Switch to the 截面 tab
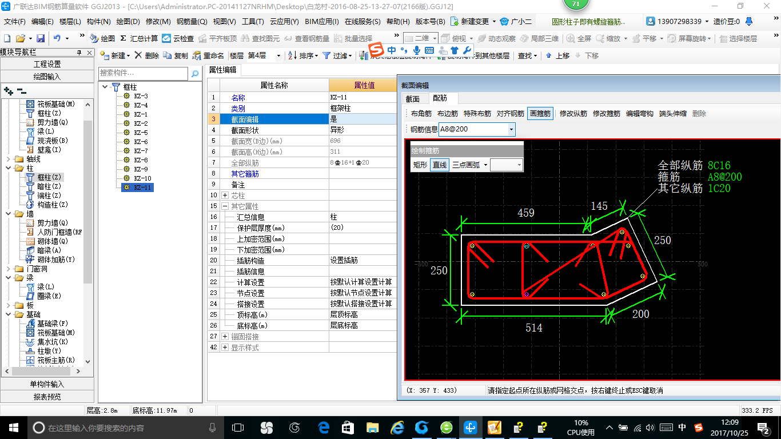The image size is (781, 439). pos(413,98)
